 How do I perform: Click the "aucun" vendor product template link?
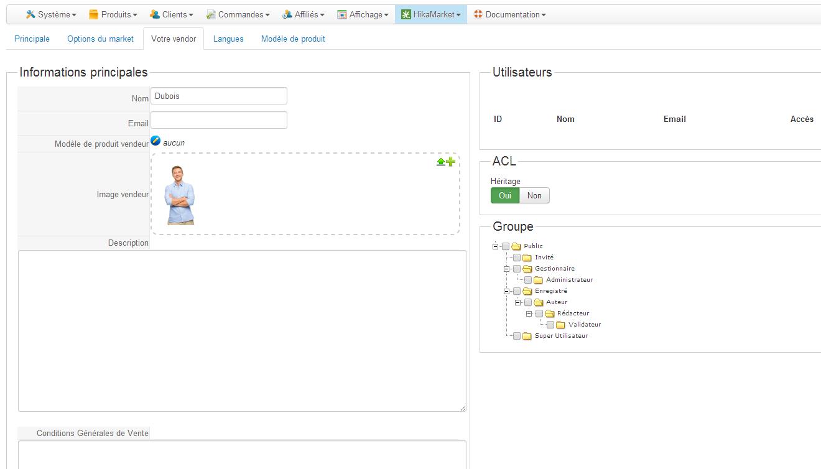point(174,143)
